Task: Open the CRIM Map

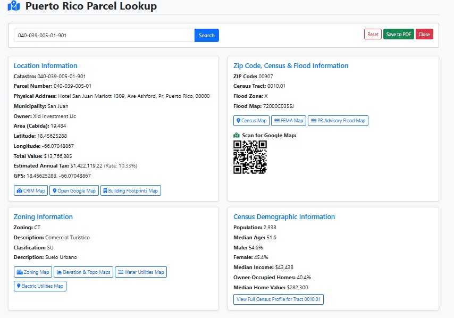Action: 31,190
